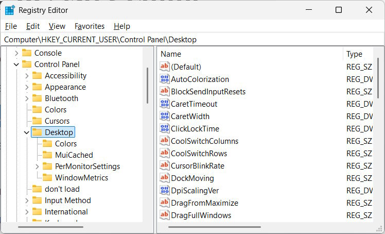Open the View menu
The height and width of the screenshot is (234, 385).
coord(57,26)
